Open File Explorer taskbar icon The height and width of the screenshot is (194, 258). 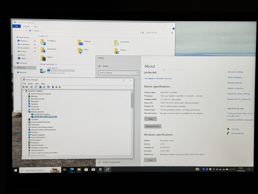(79, 169)
